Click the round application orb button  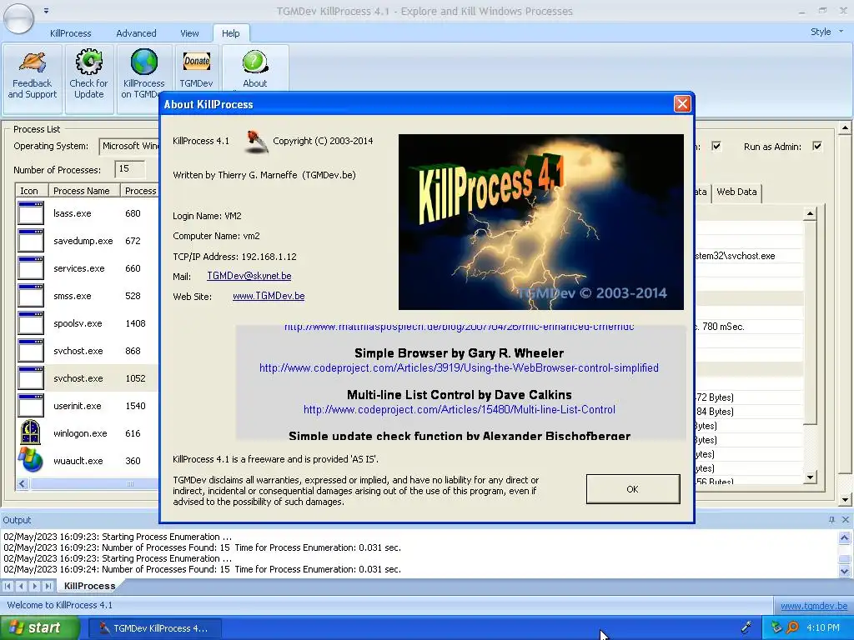18,17
